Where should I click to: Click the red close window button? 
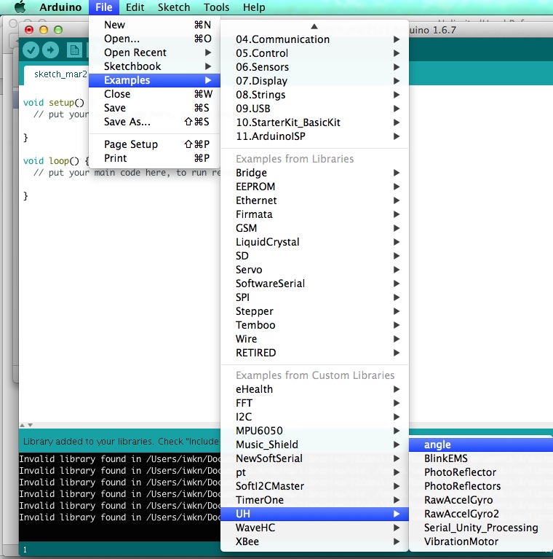[x=29, y=30]
